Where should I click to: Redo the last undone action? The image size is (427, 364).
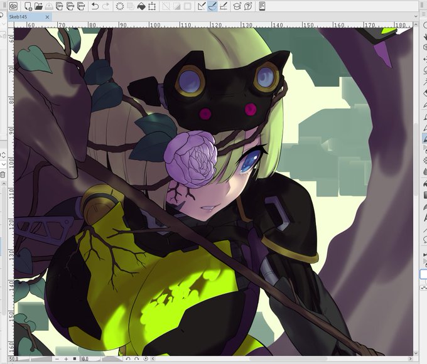(x=105, y=6)
